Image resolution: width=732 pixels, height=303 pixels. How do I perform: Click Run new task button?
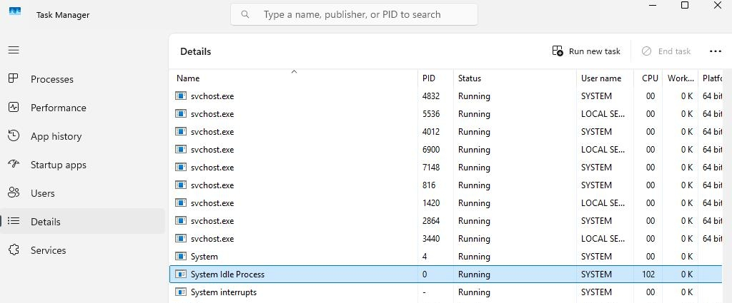586,51
